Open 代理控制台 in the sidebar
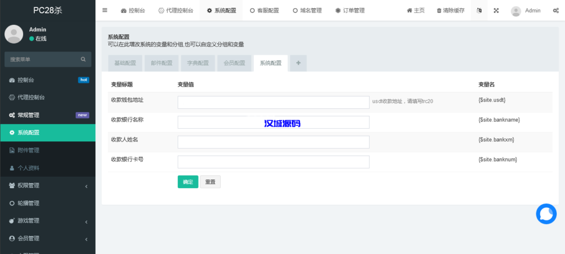Image resolution: width=565 pixels, height=254 pixels. tap(47, 97)
